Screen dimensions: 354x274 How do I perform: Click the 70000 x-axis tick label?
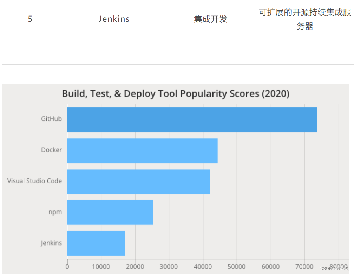(x=304, y=267)
